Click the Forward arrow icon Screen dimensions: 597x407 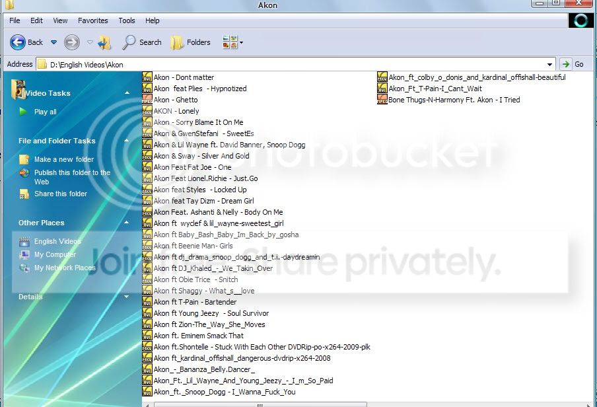click(x=71, y=42)
